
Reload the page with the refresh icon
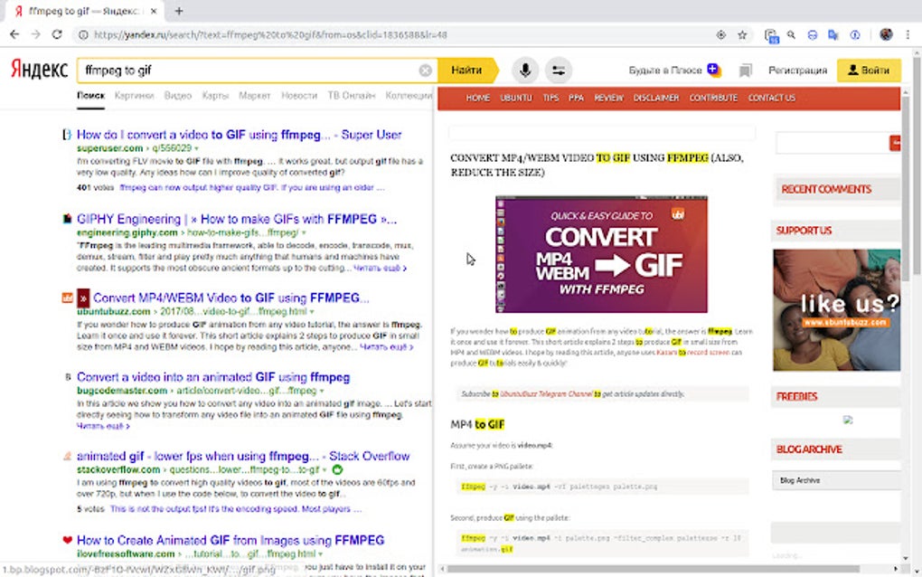point(57,34)
